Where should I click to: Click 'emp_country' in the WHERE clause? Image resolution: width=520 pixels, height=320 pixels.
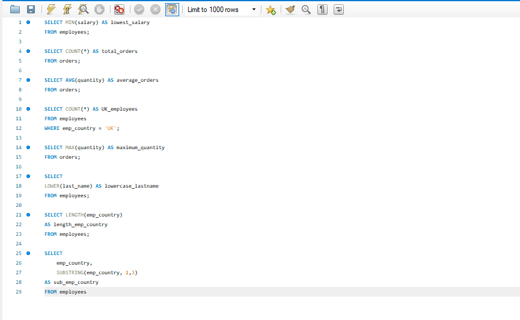coord(79,128)
